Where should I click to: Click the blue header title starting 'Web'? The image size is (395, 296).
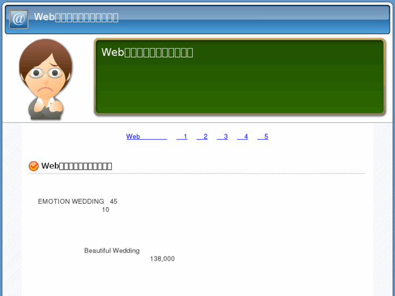pos(76,17)
